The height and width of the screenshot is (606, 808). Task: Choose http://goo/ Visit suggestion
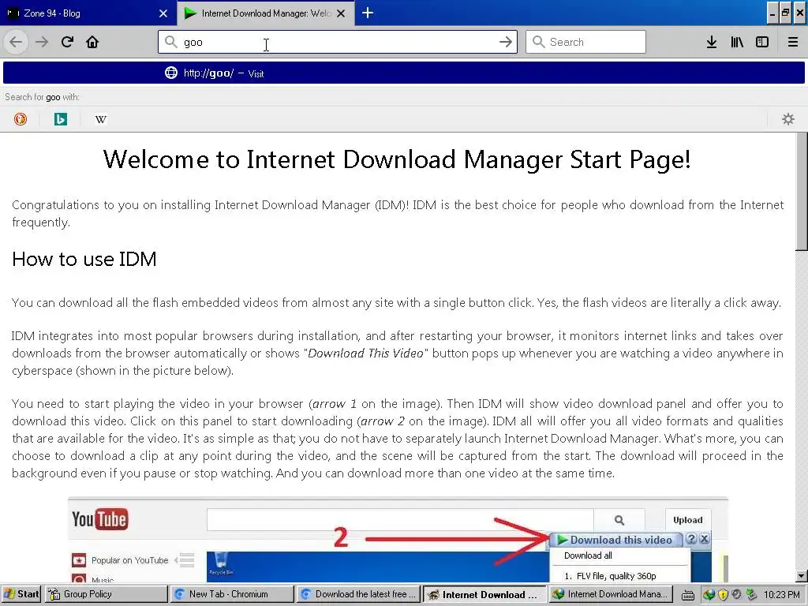(x=404, y=73)
